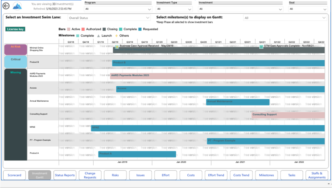Click the Business Case Approval Received milestone marker

[x=116, y=47]
